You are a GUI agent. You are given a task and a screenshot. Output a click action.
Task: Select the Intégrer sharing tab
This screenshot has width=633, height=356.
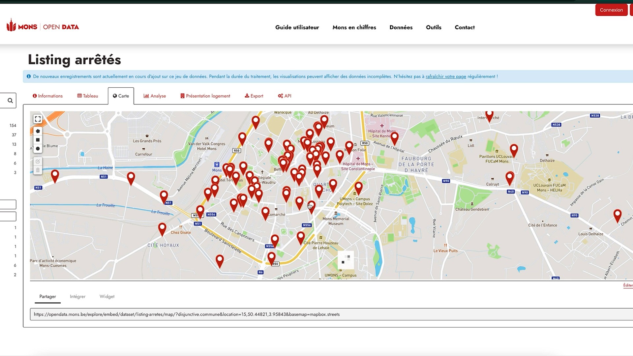[77, 296]
